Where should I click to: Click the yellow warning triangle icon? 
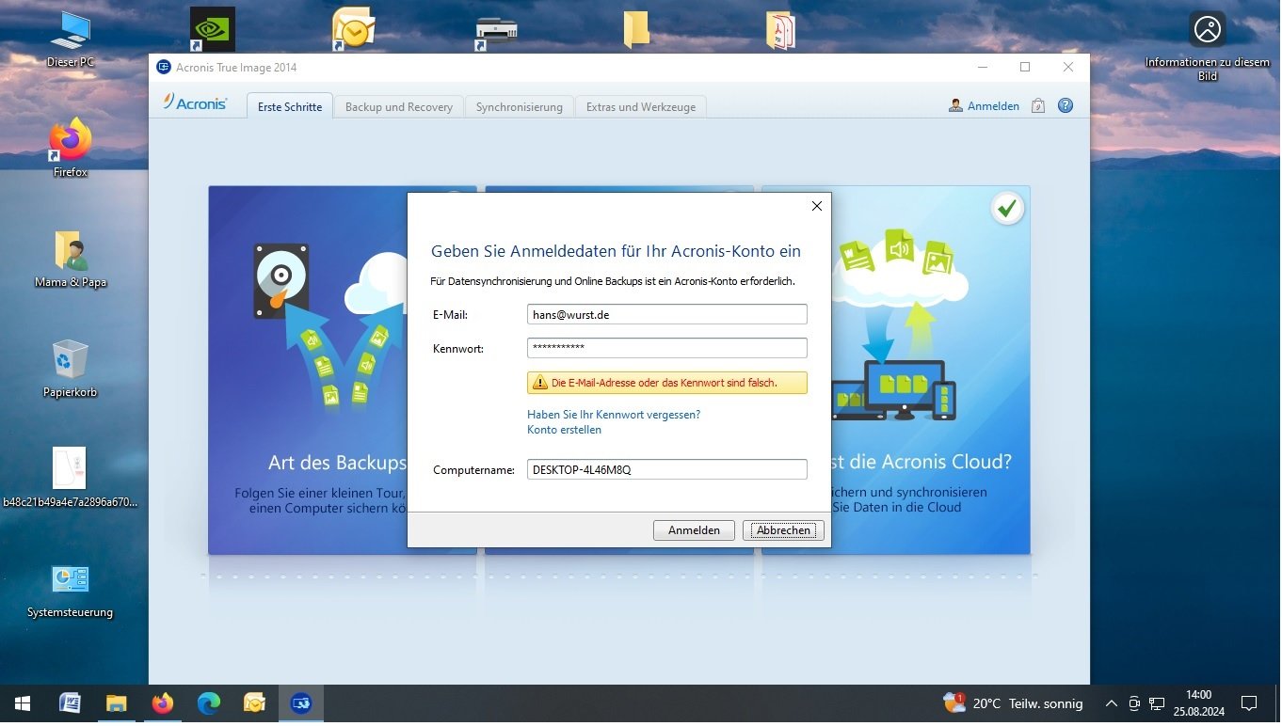pos(540,383)
